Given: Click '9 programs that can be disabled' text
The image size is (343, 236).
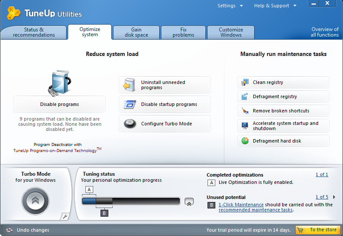Looking at the screenshot, I should [60, 124].
